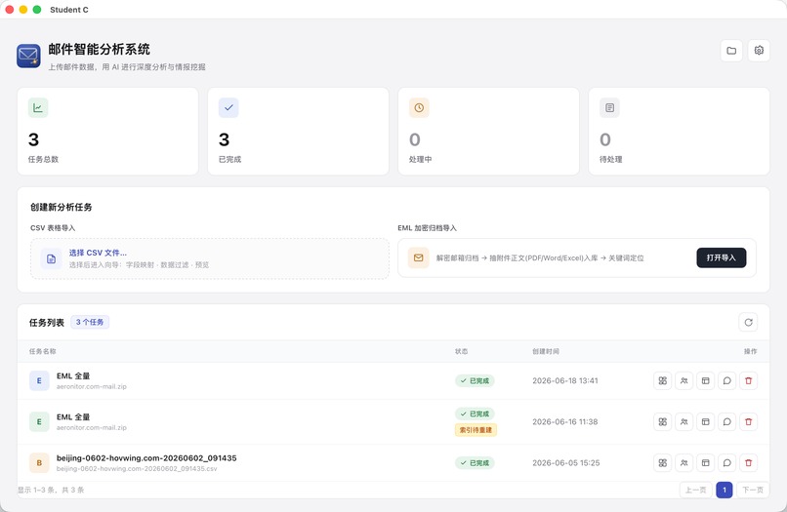Image resolution: width=787 pixels, height=512 pixels.
Task: Click the Student C window title
Action: coord(69,10)
